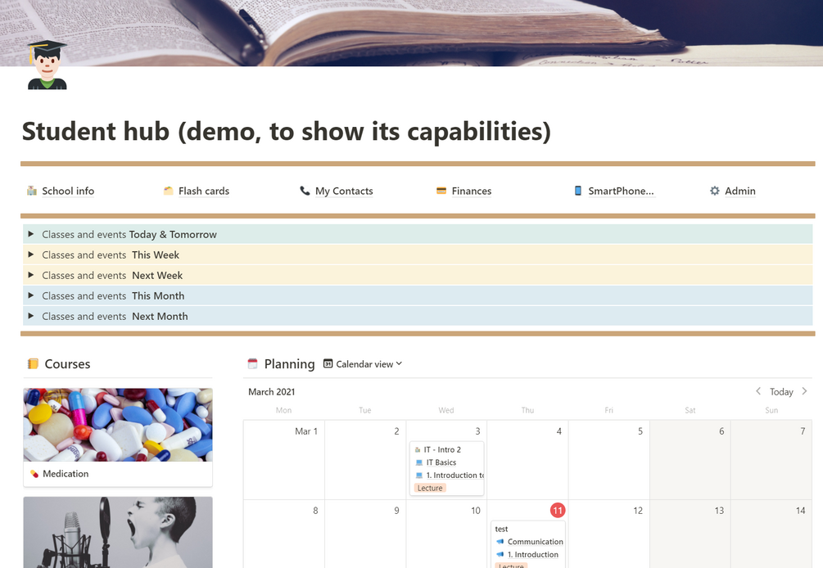
Task: Click the Medication course title
Action: 66,474
